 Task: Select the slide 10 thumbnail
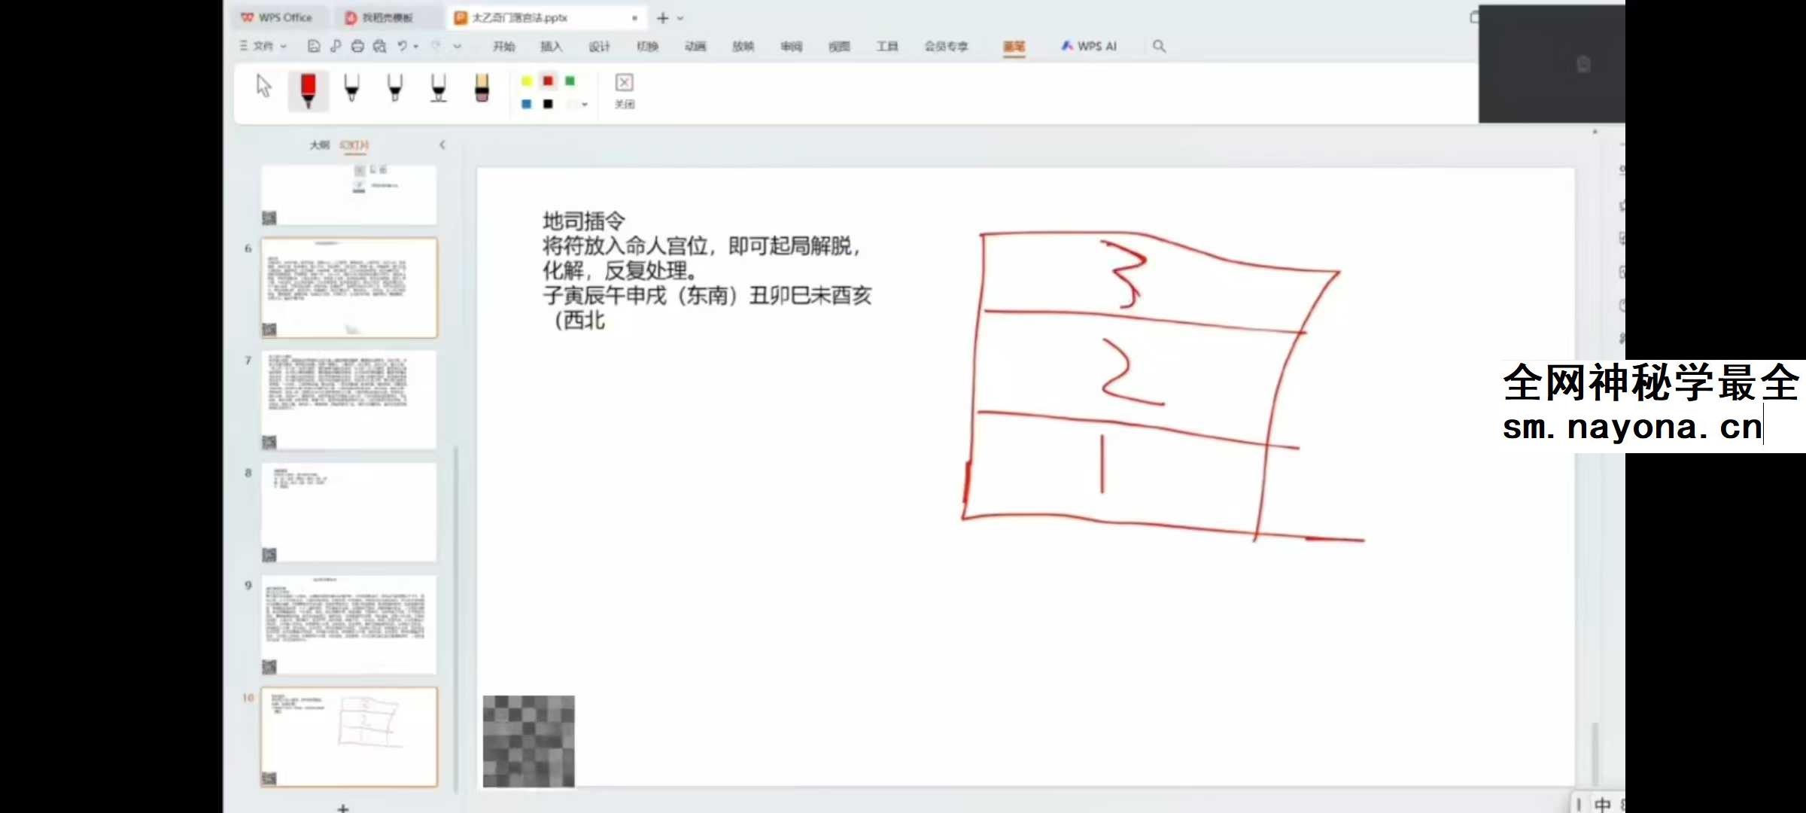point(349,737)
